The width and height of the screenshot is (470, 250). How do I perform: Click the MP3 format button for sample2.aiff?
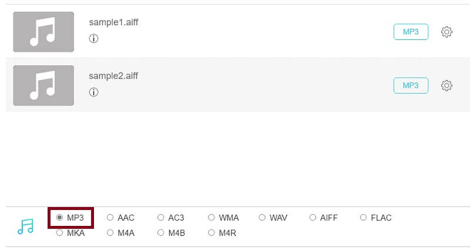click(411, 86)
